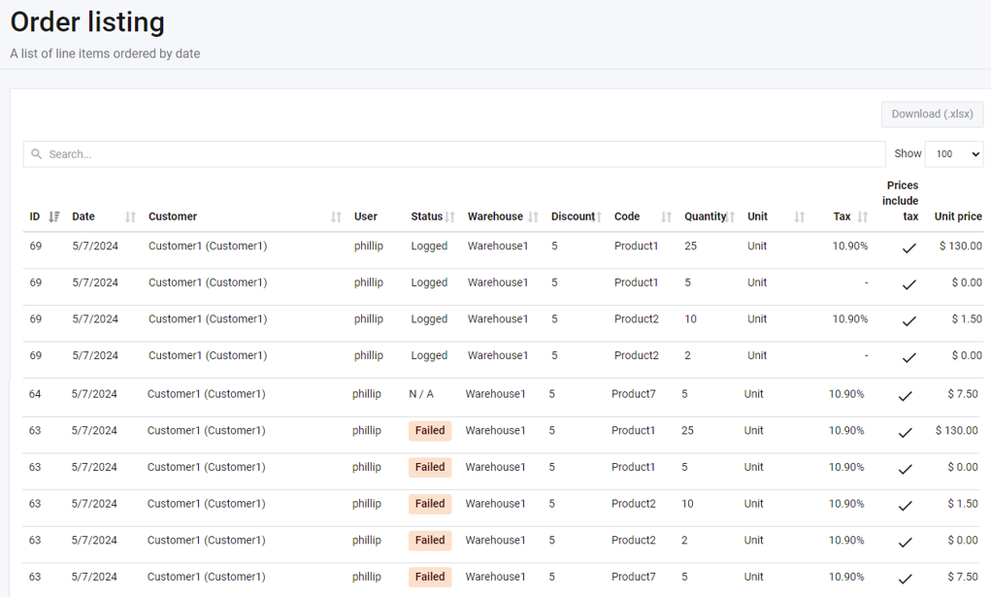The width and height of the screenshot is (991, 597).
Task: Sort by Customer using its arrow icon
Action: [x=336, y=216]
